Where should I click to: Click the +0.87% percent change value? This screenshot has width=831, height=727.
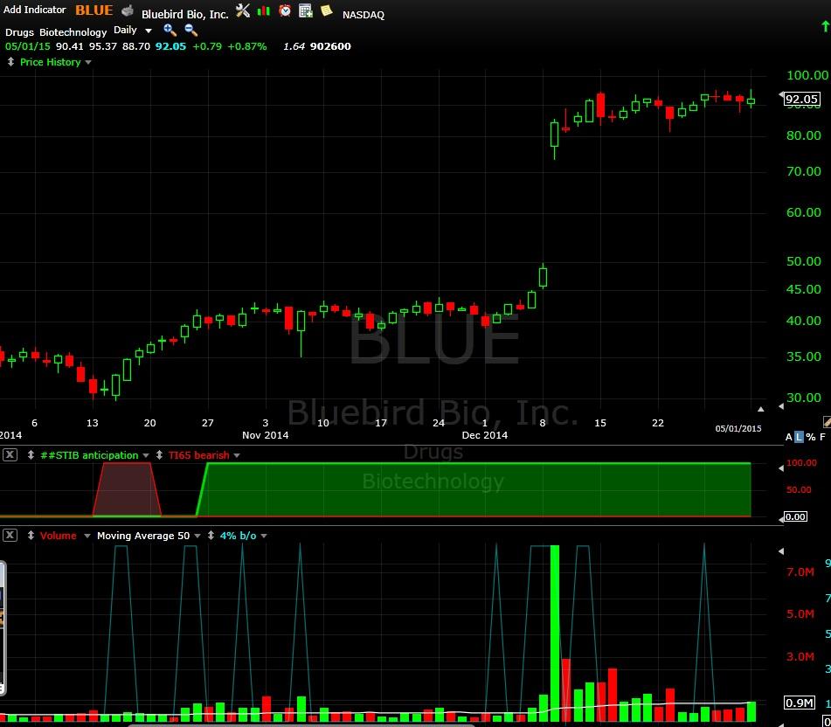[247, 46]
